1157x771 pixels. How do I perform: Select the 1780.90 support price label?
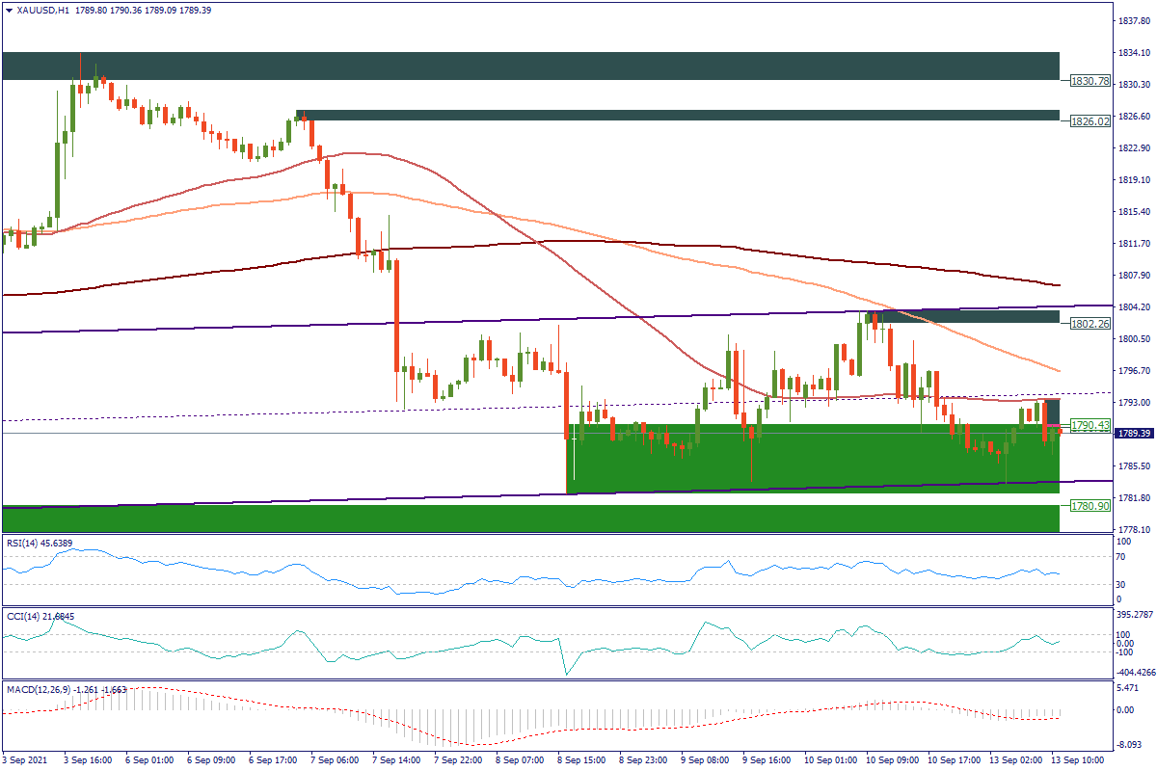tap(1088, 505)
